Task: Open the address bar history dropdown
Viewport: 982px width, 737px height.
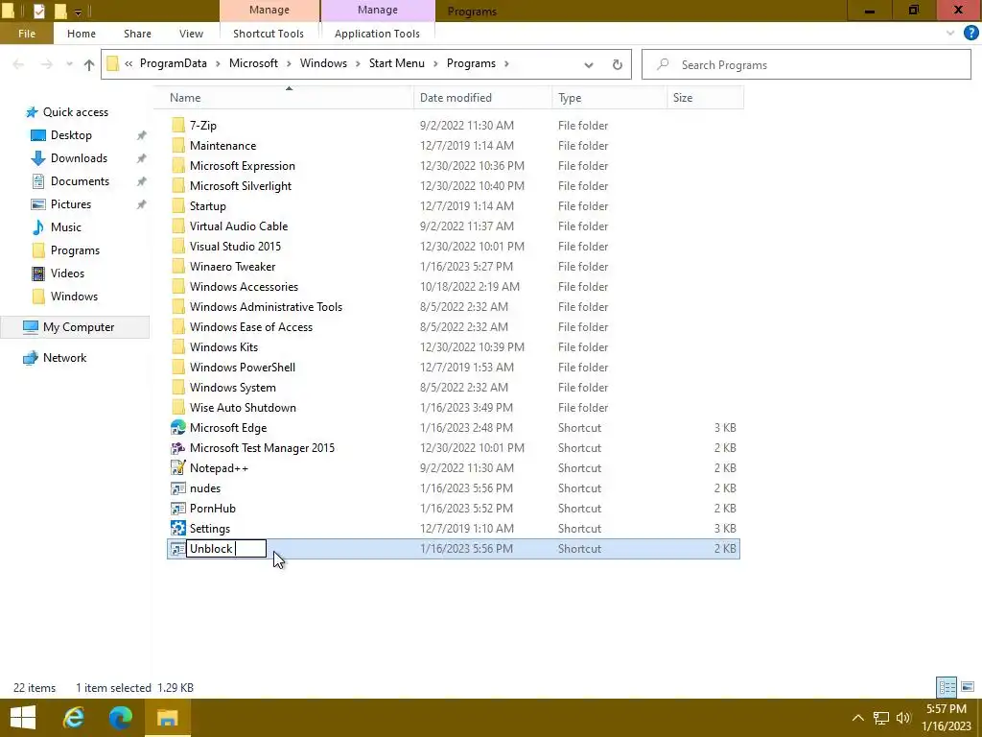Action: click(x=588, y=64)
